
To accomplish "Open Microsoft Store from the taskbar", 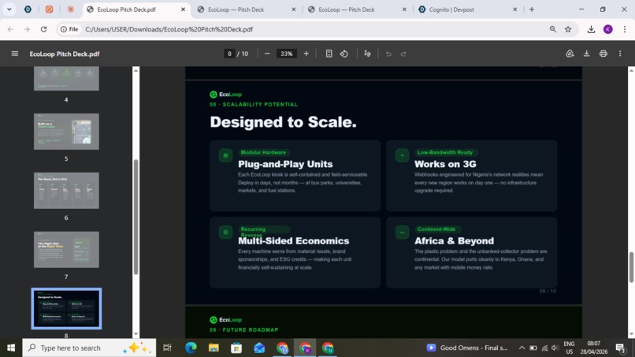I will tap(236, 348).
